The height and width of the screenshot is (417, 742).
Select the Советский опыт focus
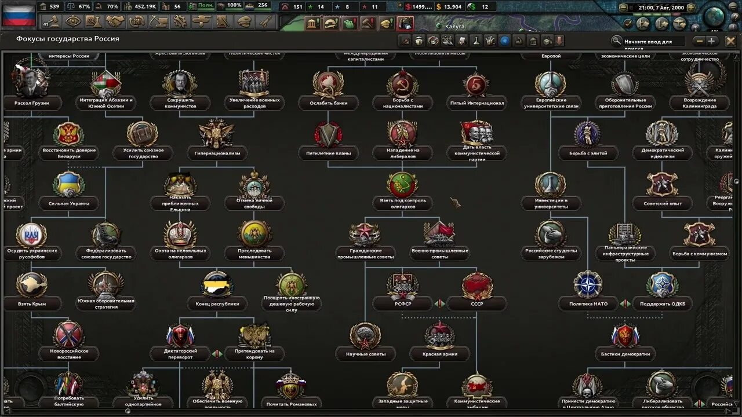click(663, 191)
